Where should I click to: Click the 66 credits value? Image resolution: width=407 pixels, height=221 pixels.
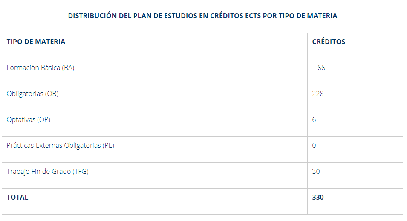[x=321, y=68]
